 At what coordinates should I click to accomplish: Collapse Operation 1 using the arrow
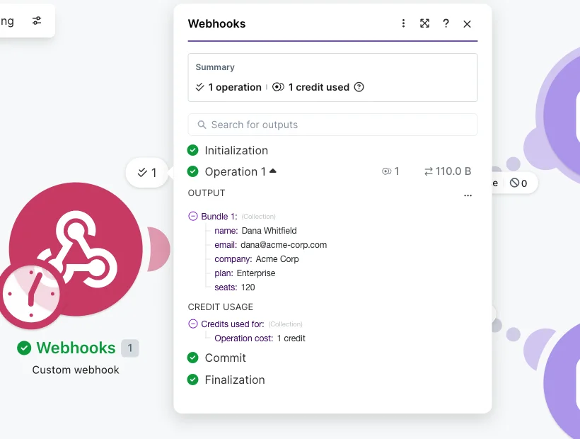point(273,171)
